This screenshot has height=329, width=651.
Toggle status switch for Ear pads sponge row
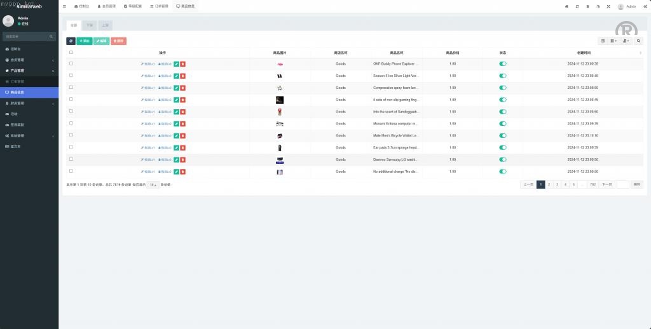(503, 147)
